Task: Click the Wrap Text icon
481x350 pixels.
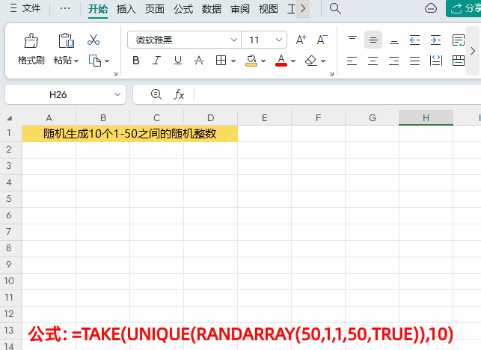Action: click(459, 40)
